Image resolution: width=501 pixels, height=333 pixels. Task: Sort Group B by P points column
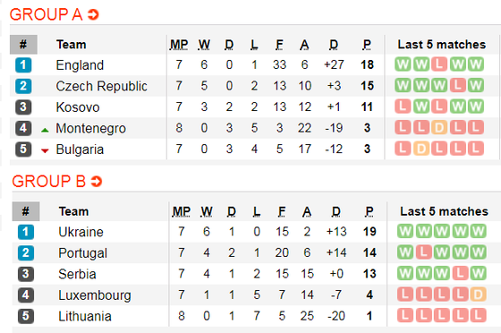[x=369, y=211]
